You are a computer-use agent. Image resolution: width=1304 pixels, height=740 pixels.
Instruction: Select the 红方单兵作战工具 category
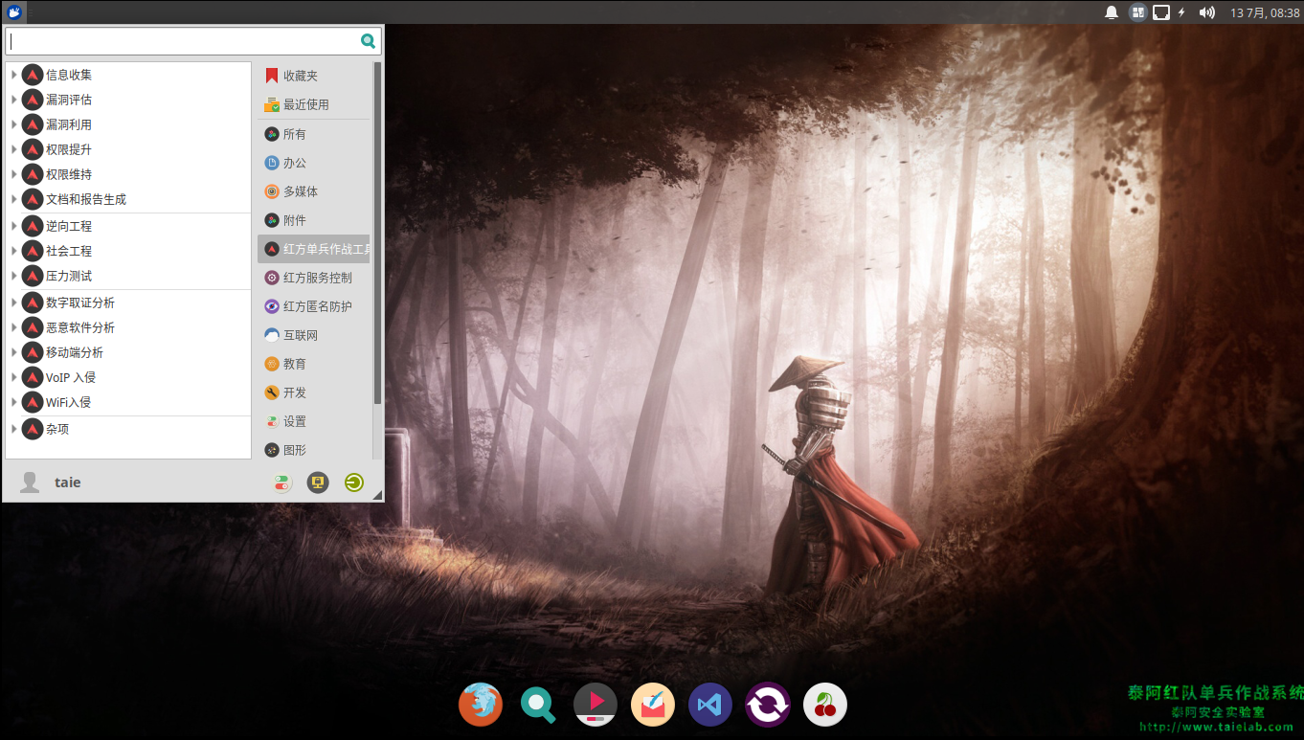[314, 249]
